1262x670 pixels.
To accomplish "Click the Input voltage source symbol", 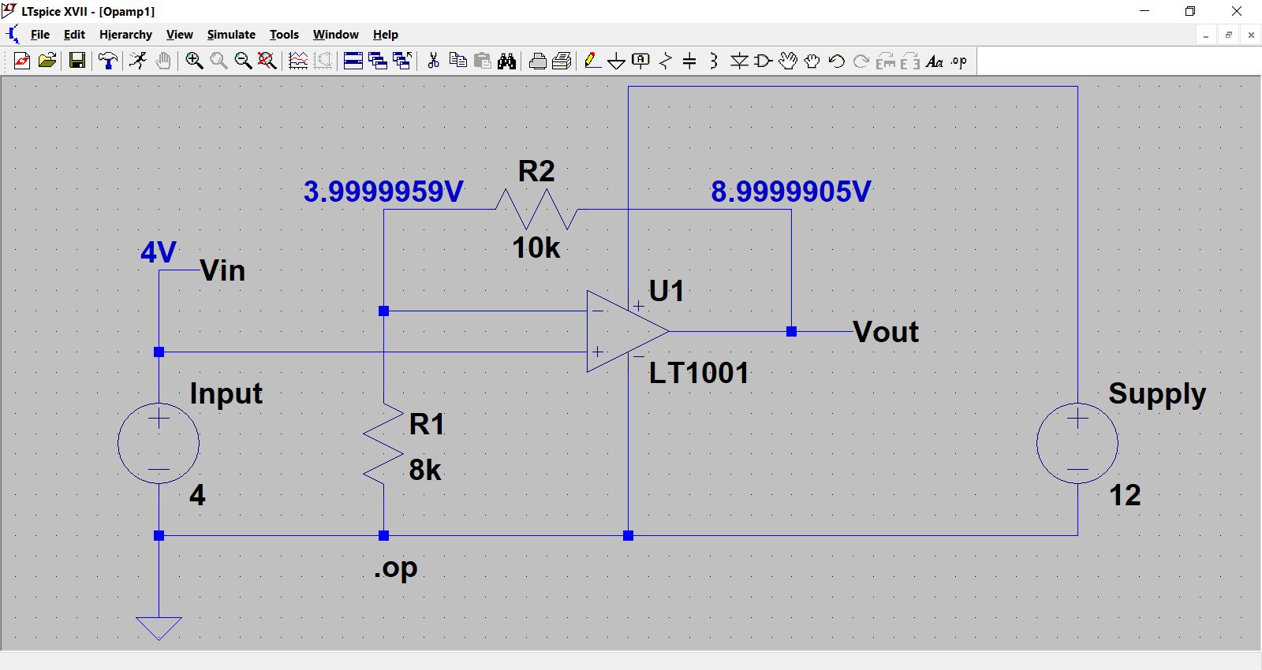I will (159, 443).
